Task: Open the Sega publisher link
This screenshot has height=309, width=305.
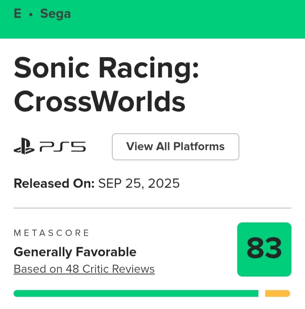Action: point(55,14)
